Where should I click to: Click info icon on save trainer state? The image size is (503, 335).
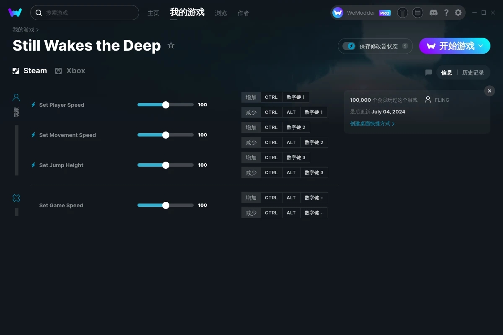[405, 46]
